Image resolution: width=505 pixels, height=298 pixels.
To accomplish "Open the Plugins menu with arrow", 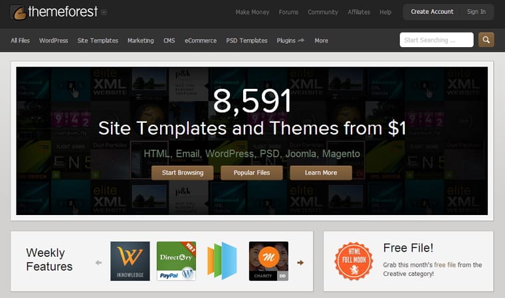I will click(x=290, y=40).
